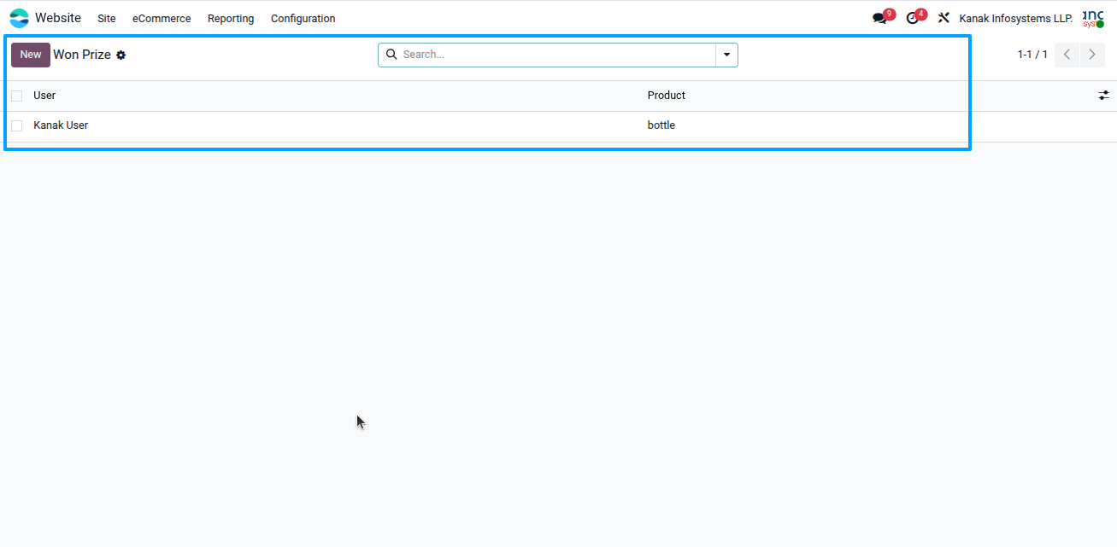Go to previous page arrow
This screenshot has height=547, width=1117.
point(1067,55)
